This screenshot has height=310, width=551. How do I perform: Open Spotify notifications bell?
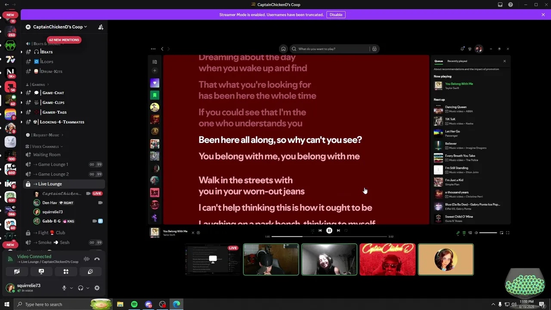pyautogui.click(x=462, y=49)
